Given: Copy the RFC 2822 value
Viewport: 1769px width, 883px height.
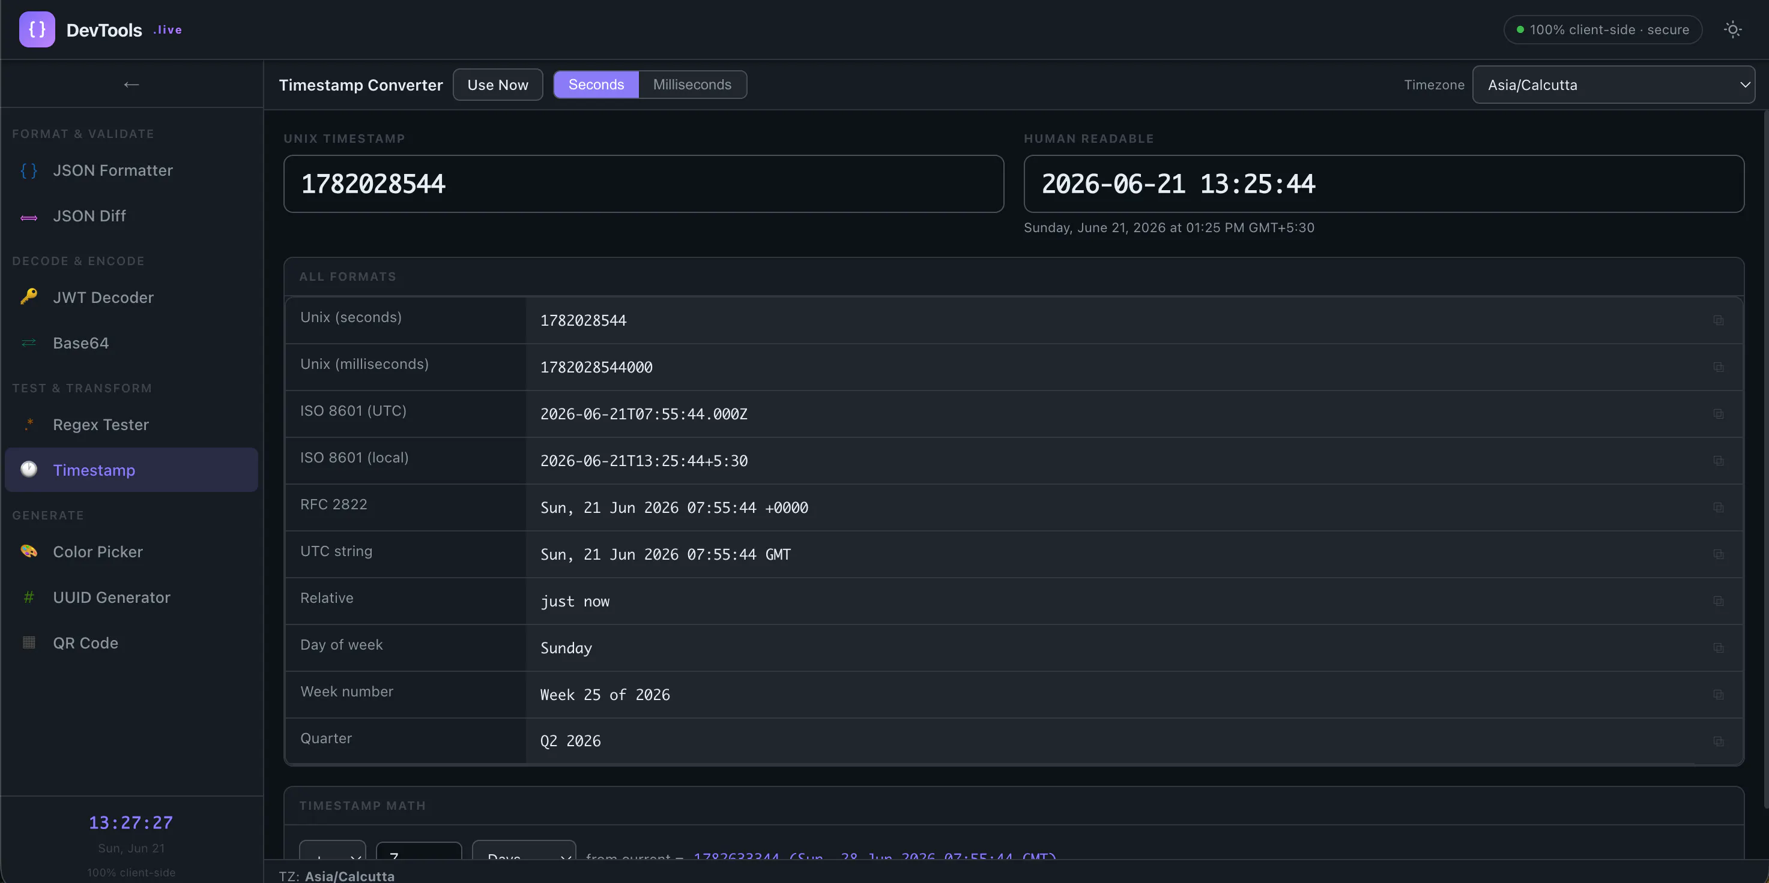Looking at the screenshot, I should click(1718, 507).
